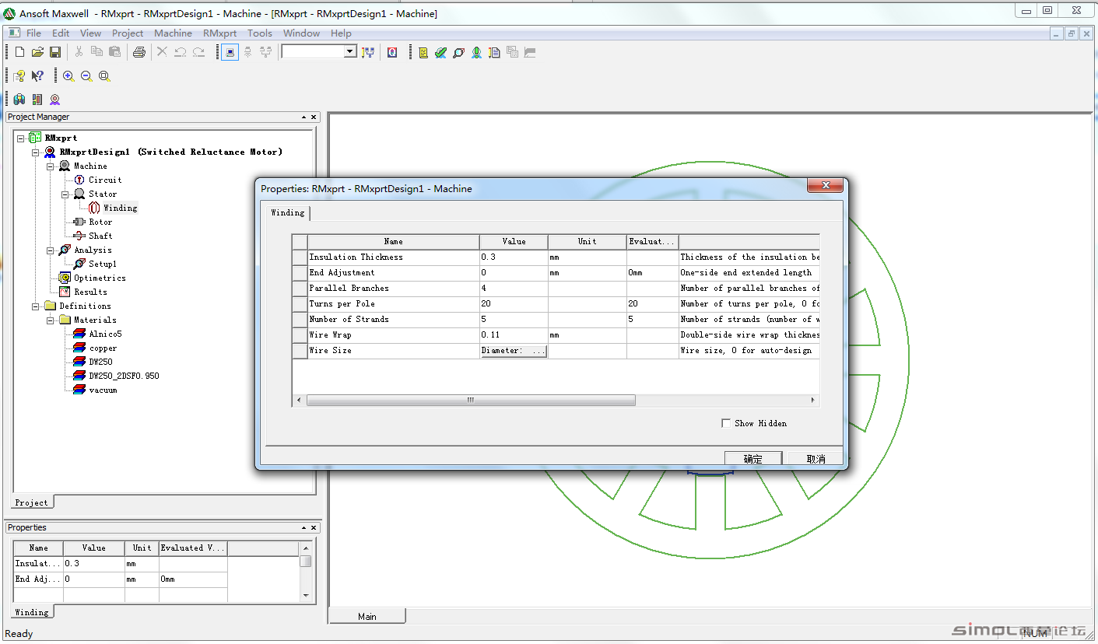The width and height of the screenshot is (1098, 644).
Task: Collapse the RMxprt root project node
Action: (x=21, y=138)
